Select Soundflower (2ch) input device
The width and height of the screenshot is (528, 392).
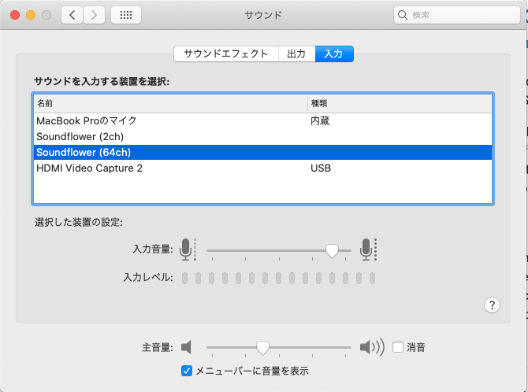click(x=262, y=136)
